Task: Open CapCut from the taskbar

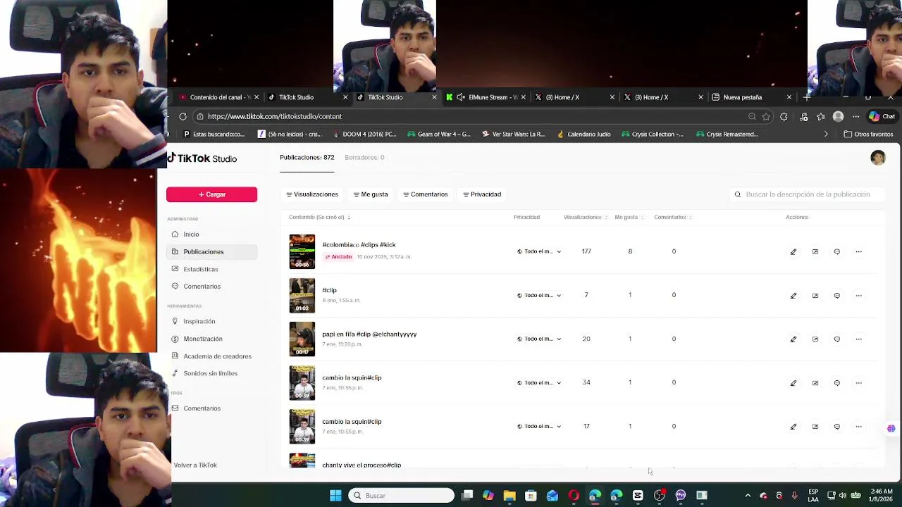Action: (x=638, y=496)
